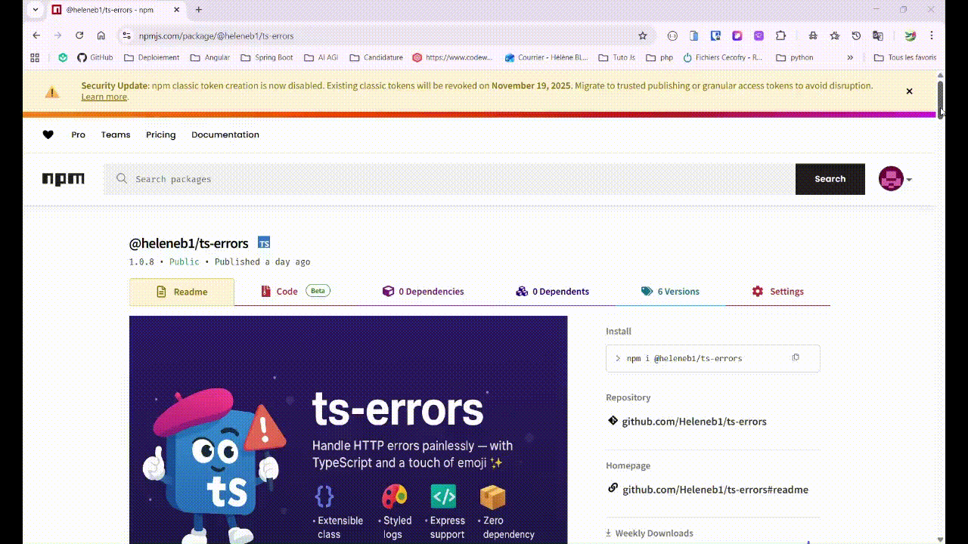The height and width of the screenshot is (544, 968).
Task: Click the npm logo
Action: (64, 179)
